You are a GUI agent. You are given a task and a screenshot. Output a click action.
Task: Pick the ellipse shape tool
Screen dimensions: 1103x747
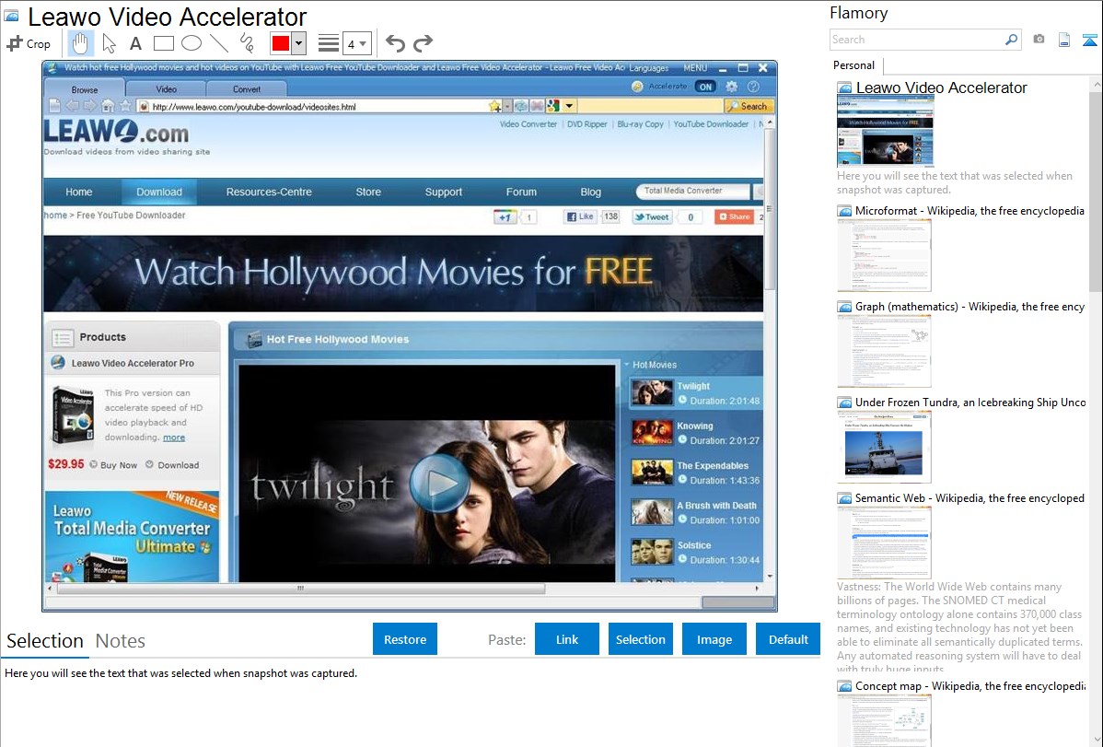(x=192, y=43)
